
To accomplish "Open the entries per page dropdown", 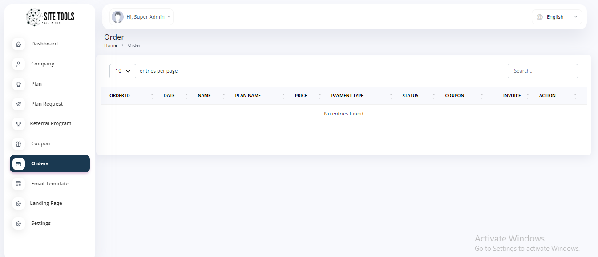I will [x=122, y=71].
